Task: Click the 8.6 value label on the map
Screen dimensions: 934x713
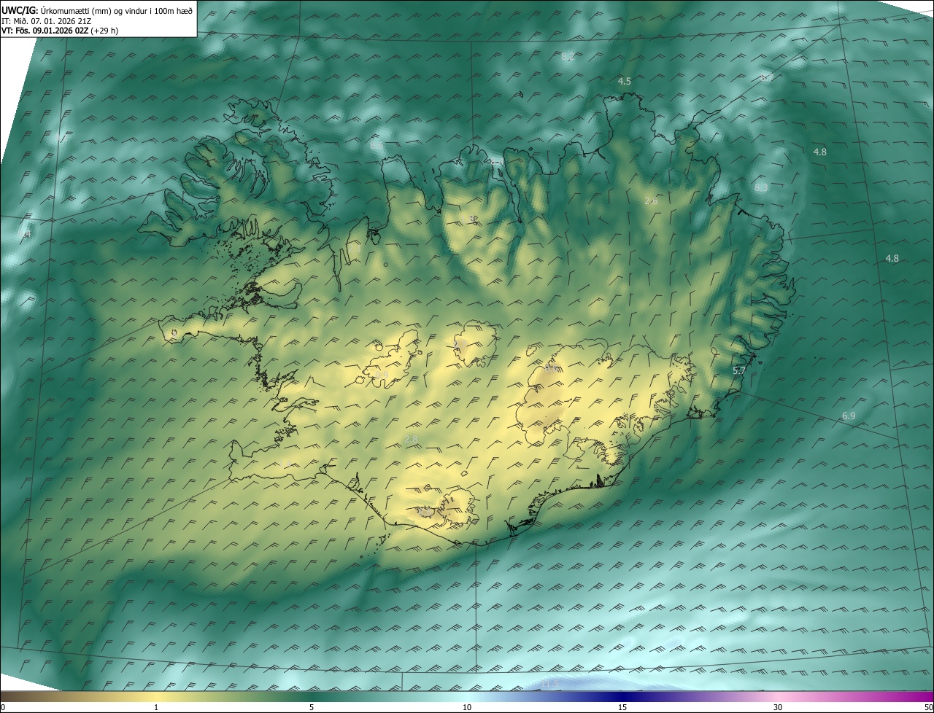Action: (377, 145)
